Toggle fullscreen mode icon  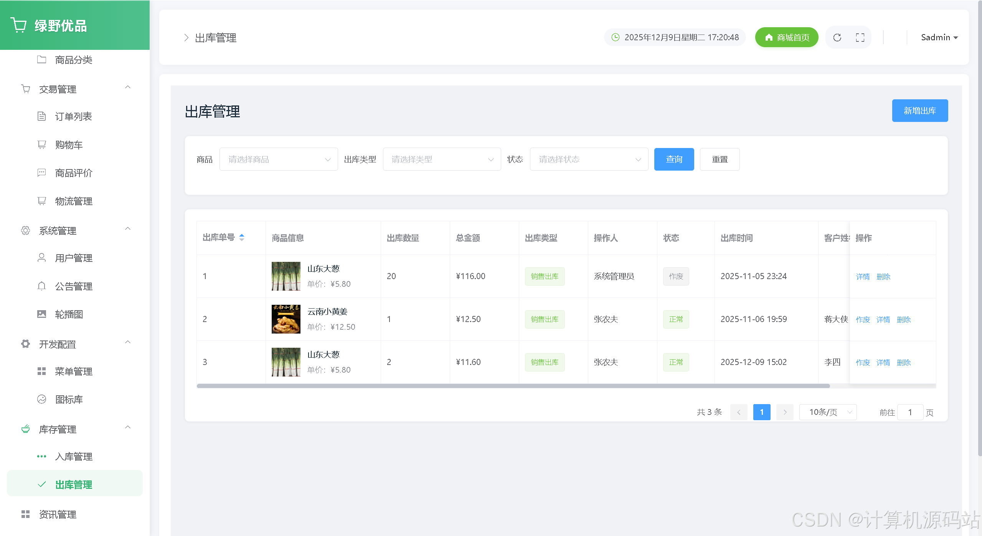point(860,38)
